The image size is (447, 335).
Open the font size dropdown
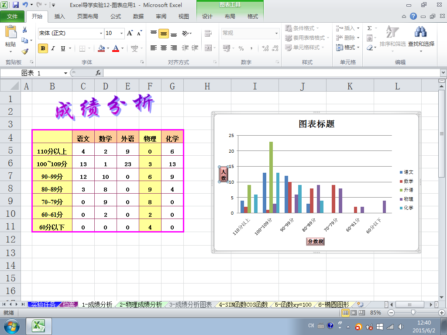[121, 33]
